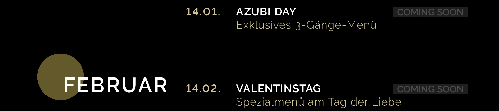
Task: Click the word "Tag" in Valentinstag subtitle
Action: click(337, 102)
